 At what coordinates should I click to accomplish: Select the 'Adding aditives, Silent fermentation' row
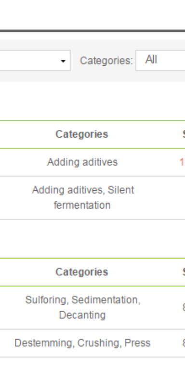92,198
